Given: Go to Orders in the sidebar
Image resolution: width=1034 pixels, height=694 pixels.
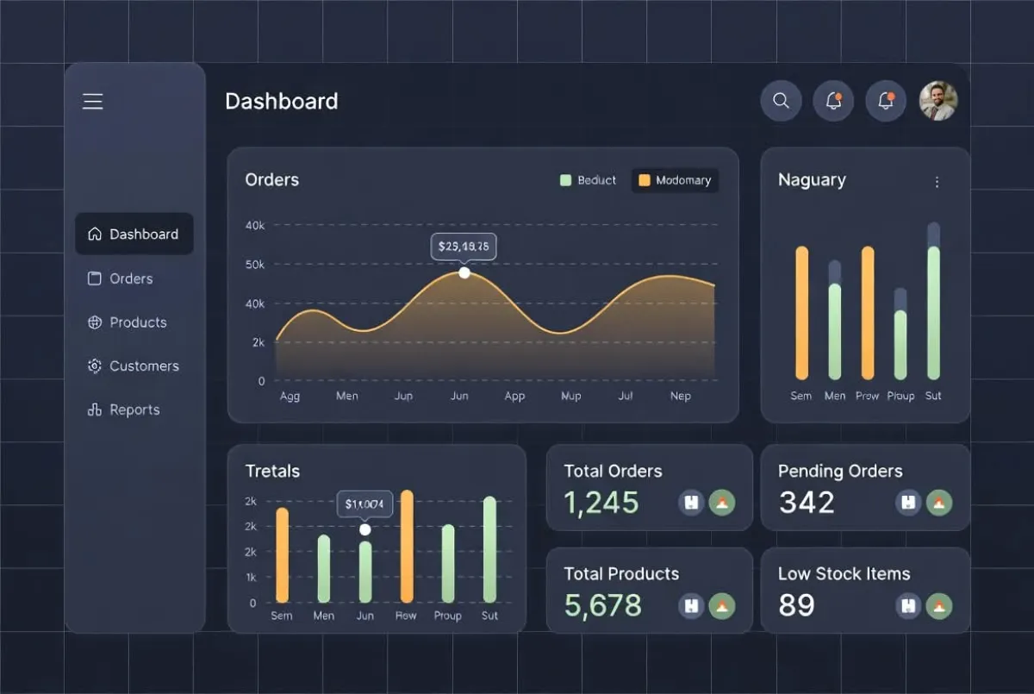Looking at the screenshot, I should [x=121, y=278].
